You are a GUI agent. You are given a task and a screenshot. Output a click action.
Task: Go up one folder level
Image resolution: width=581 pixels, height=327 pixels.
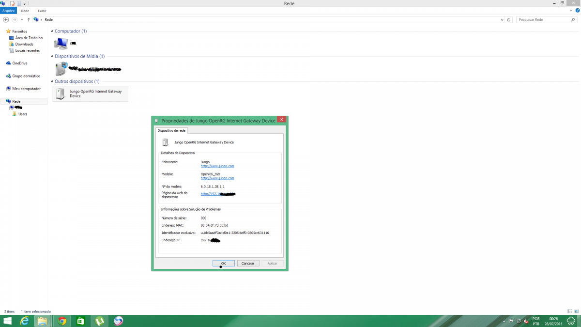tap(29, 20)
